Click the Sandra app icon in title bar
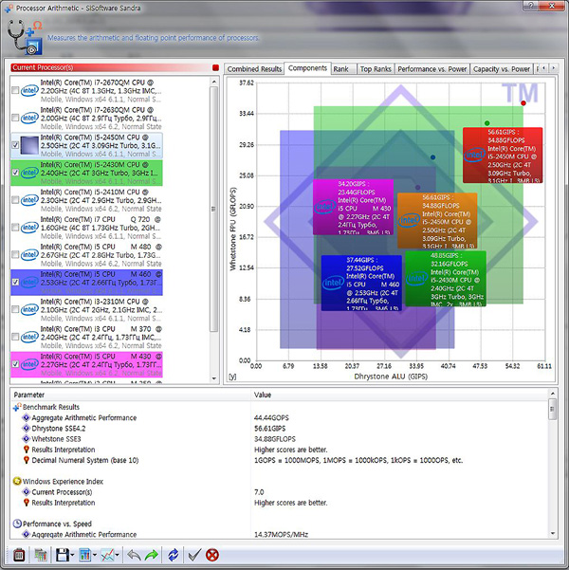Image resolution: width=569 pixels, height=570 pixels. pyautogui.click(x=9, y=8)
